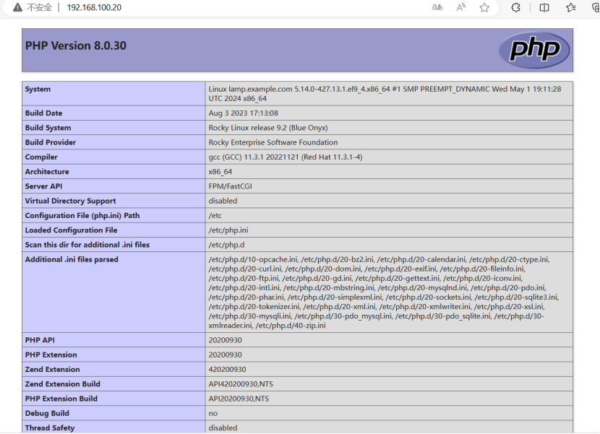Select disabled value of Thread Safety
This screenshot has height=434, width=600.
click(x=223, y=428)
